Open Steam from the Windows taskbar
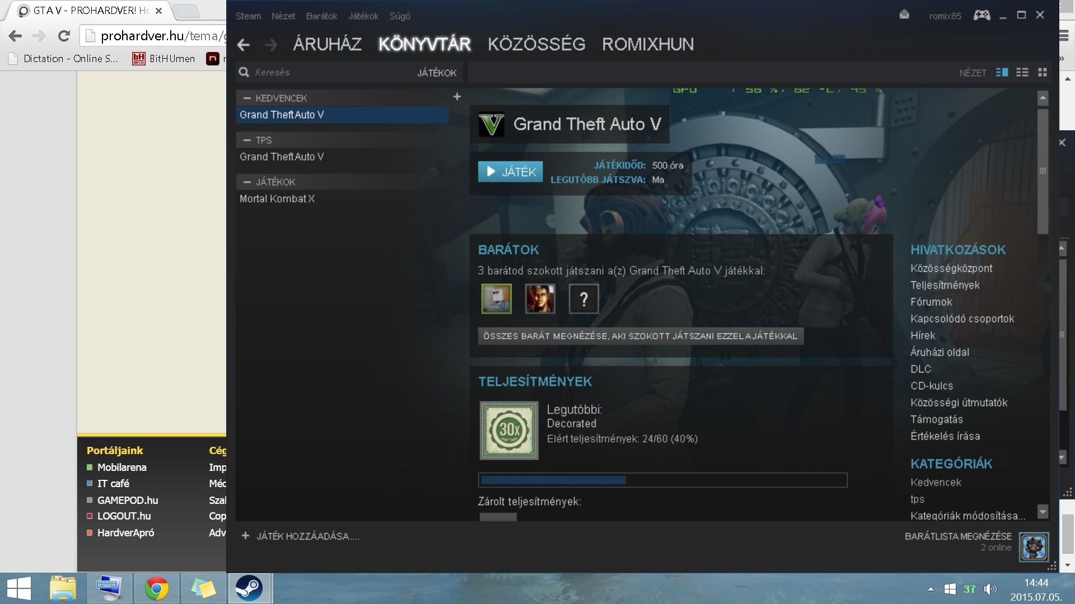Screen dimensions: 1075x604 point(249,588)
